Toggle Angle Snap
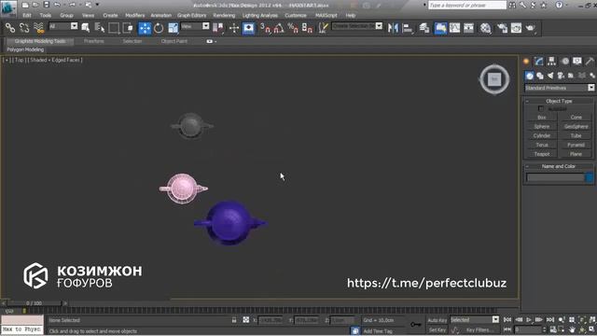The width and height of the screenshot is (597, 336). pyautogui.click(x=279, y=28)
